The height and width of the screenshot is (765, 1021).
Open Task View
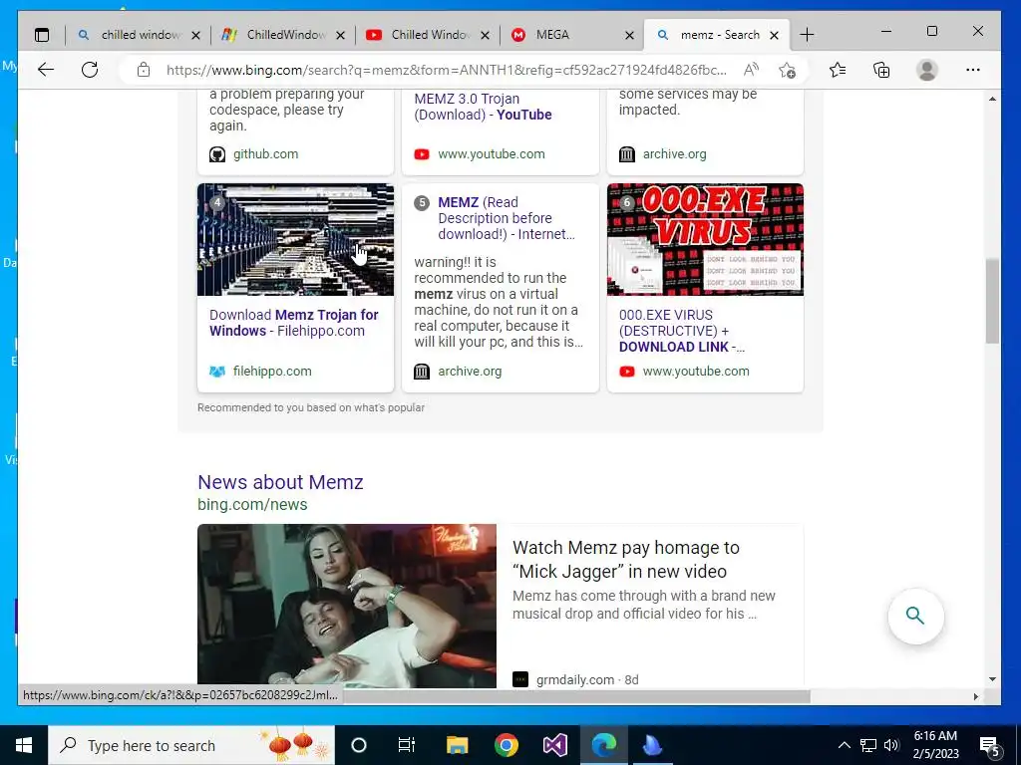click(407, 745)
